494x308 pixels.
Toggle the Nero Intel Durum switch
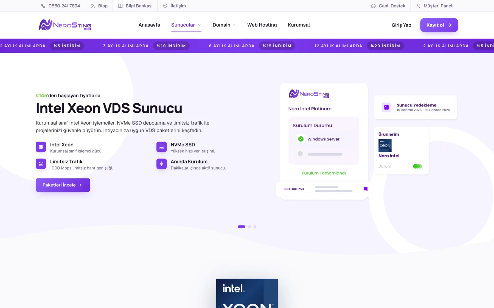(x=417, y=166)
